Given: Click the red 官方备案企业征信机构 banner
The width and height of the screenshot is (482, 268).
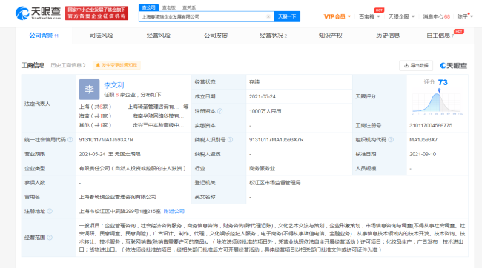Looking at the screenshot, I should coord(96,13).
